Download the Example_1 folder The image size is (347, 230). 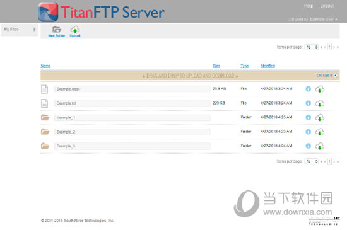[320, 118]
